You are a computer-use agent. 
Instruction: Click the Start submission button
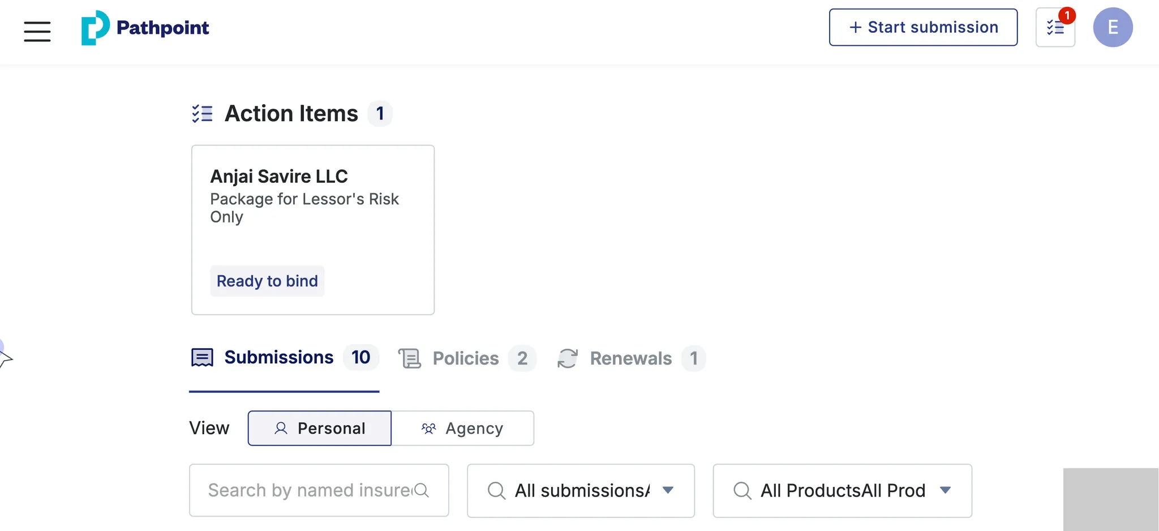point(923,27)
